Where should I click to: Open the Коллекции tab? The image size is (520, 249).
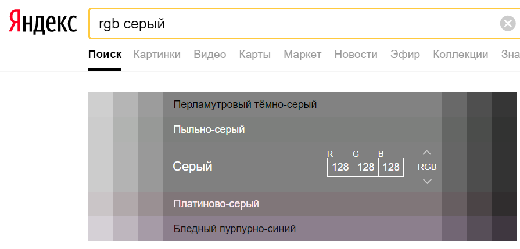point(460,55)
